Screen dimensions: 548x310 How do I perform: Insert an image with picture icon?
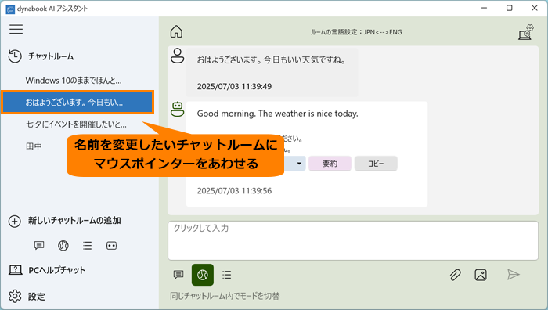(481, 275)
